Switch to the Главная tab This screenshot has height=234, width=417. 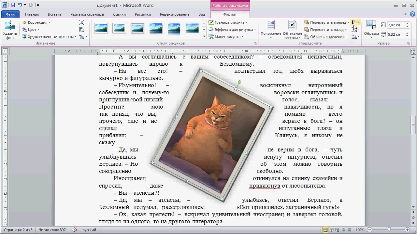(32, 14)
